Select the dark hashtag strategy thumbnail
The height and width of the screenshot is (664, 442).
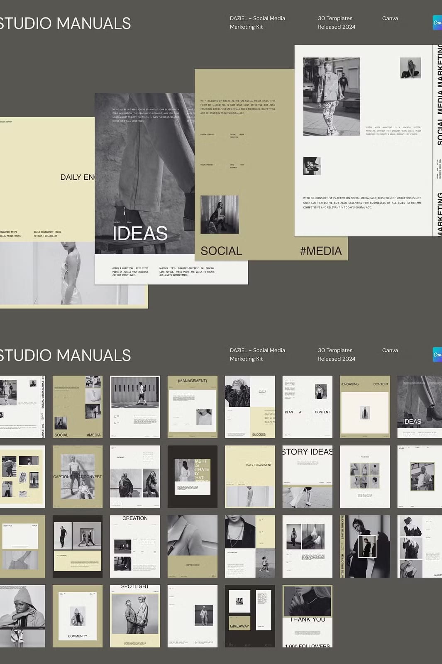tap(192, 476)
